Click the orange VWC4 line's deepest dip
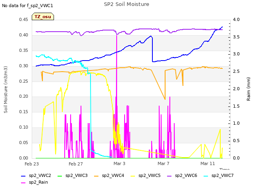Image resolution: width=254 pixels, height=190 pixels. click(165, 99)
